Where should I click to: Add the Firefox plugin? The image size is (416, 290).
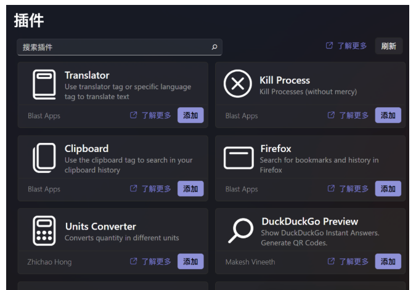(388, 189)
